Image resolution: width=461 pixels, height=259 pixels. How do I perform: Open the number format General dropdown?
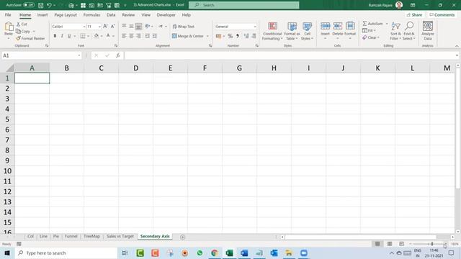[254, 27]
